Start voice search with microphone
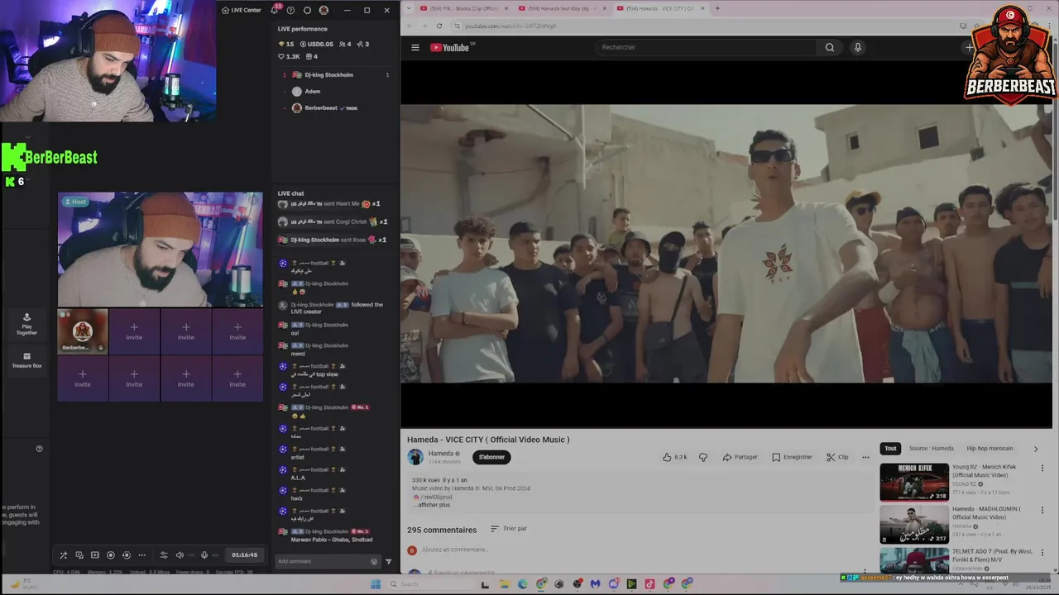The image size is (1059, 595). 858,47
